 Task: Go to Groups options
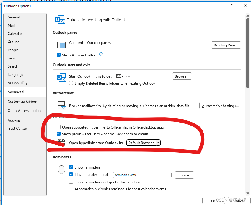click(25, 42)
